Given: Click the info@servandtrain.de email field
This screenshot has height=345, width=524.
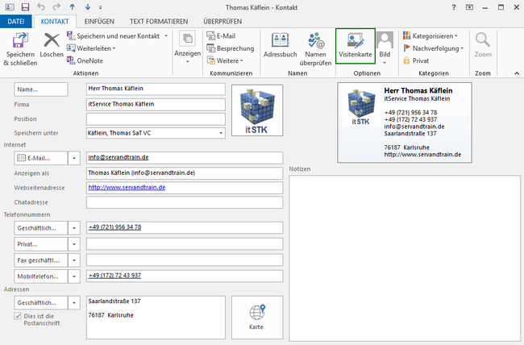Looking at the screenshot, I should point(185,158).
